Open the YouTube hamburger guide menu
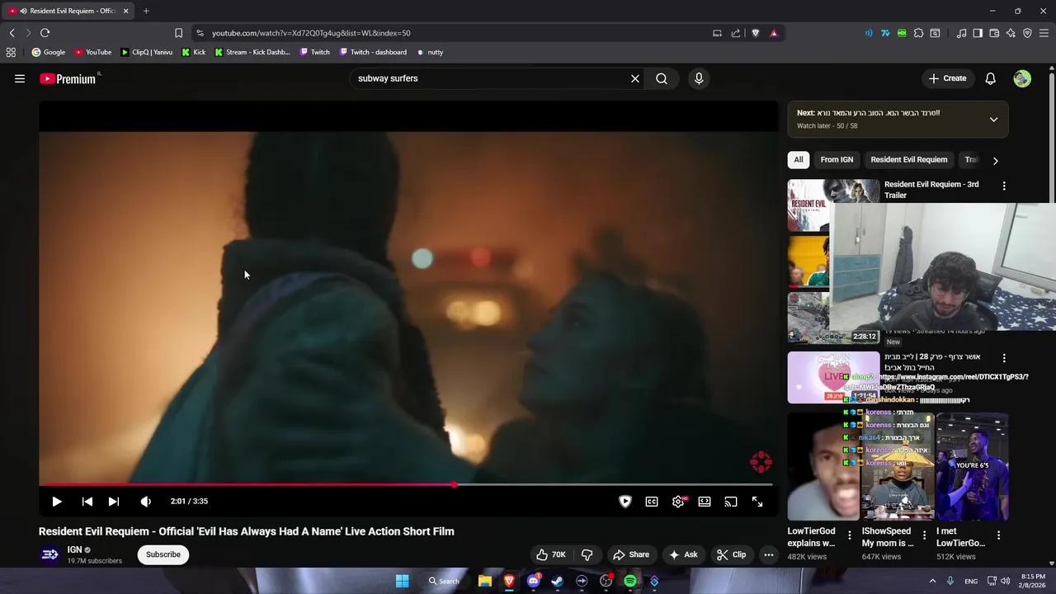Viewport: 1056px width, 594px height. (20, 78)
